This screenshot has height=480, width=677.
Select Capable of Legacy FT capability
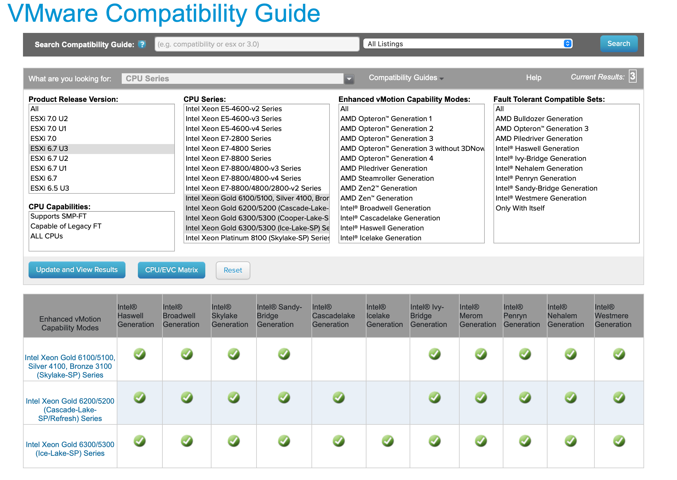(102, 226)
